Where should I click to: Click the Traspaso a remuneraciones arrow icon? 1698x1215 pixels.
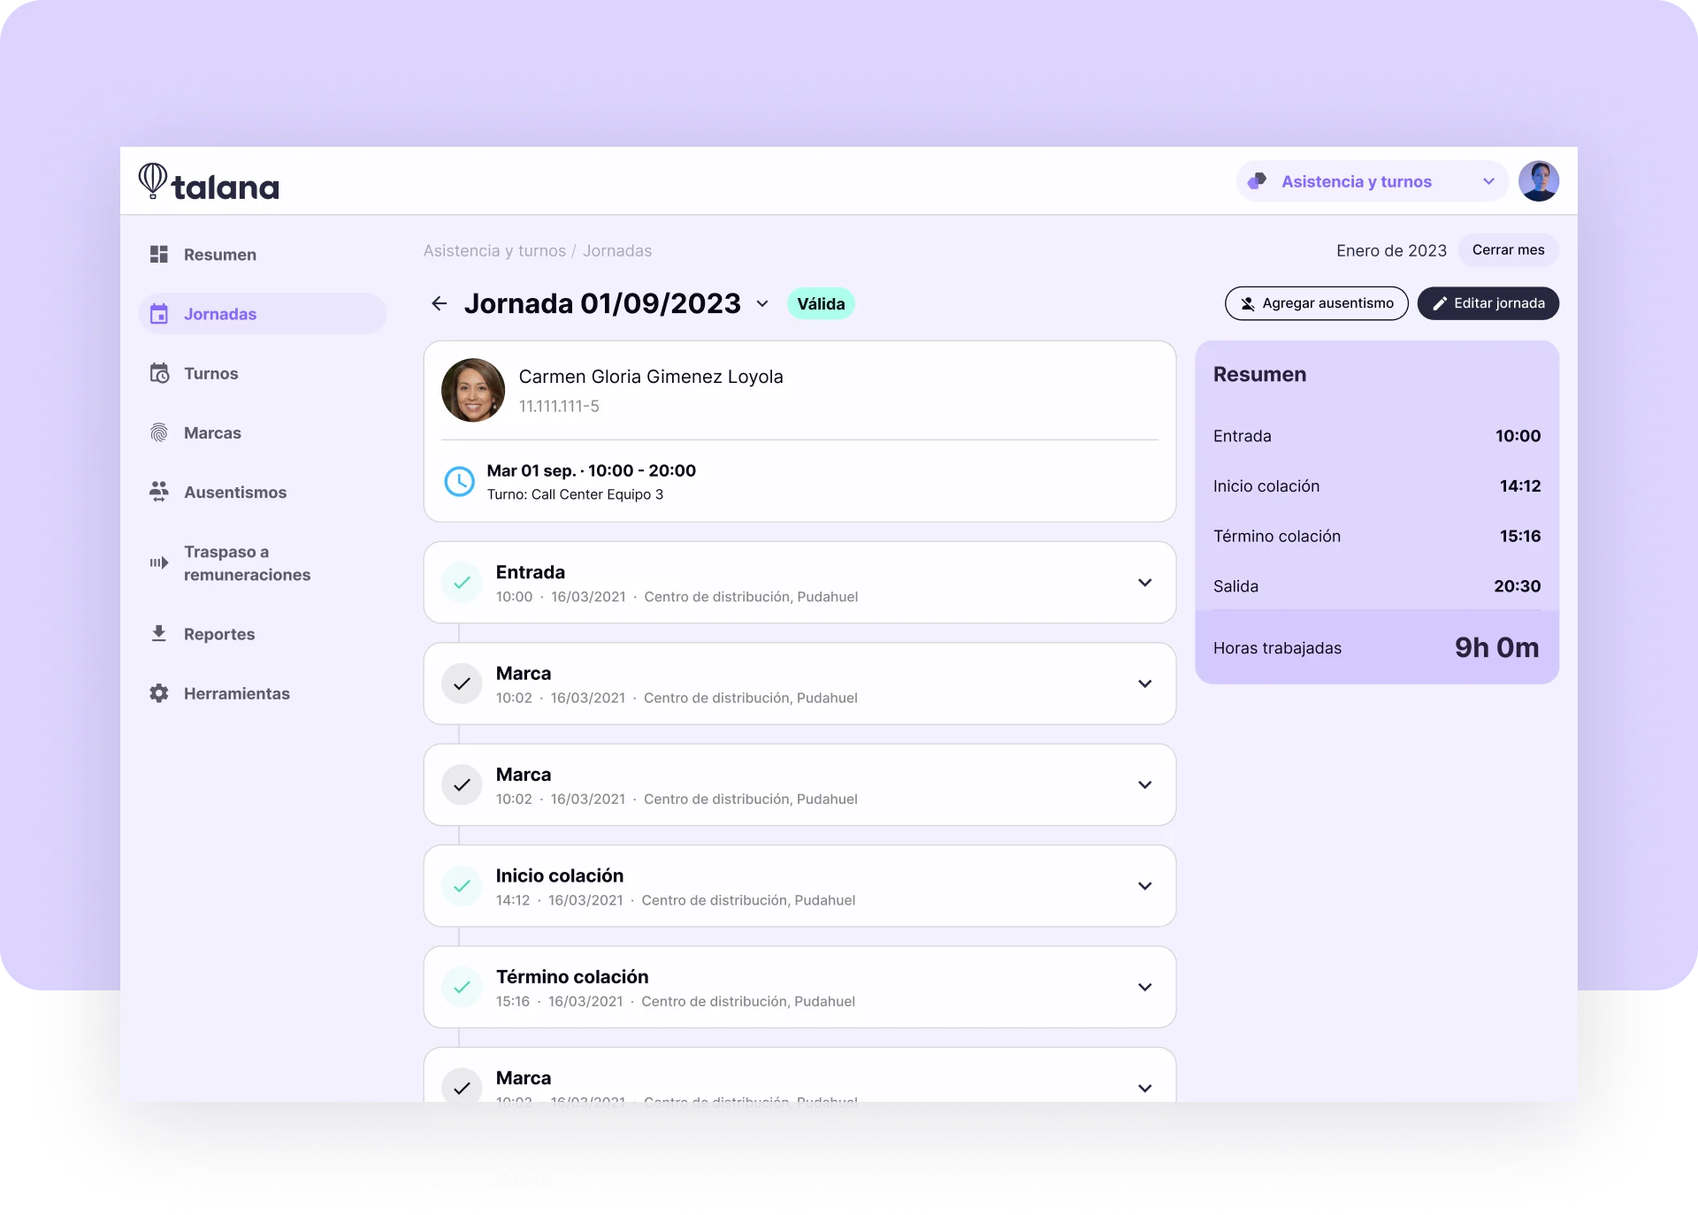pyautogui.click(x=159, y=562)
